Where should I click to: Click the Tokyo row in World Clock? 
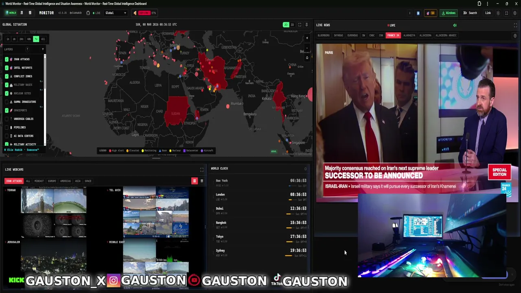[261, 238]
